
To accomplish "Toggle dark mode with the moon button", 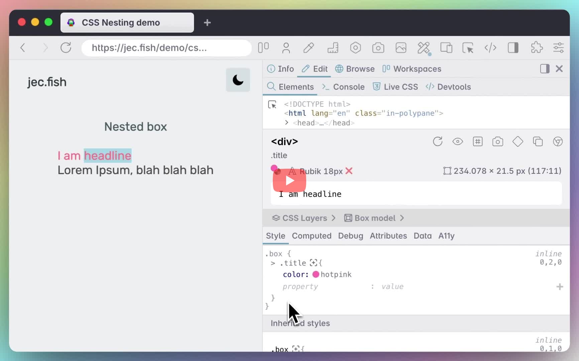I will pyautogui.click(x=238, y=80).
